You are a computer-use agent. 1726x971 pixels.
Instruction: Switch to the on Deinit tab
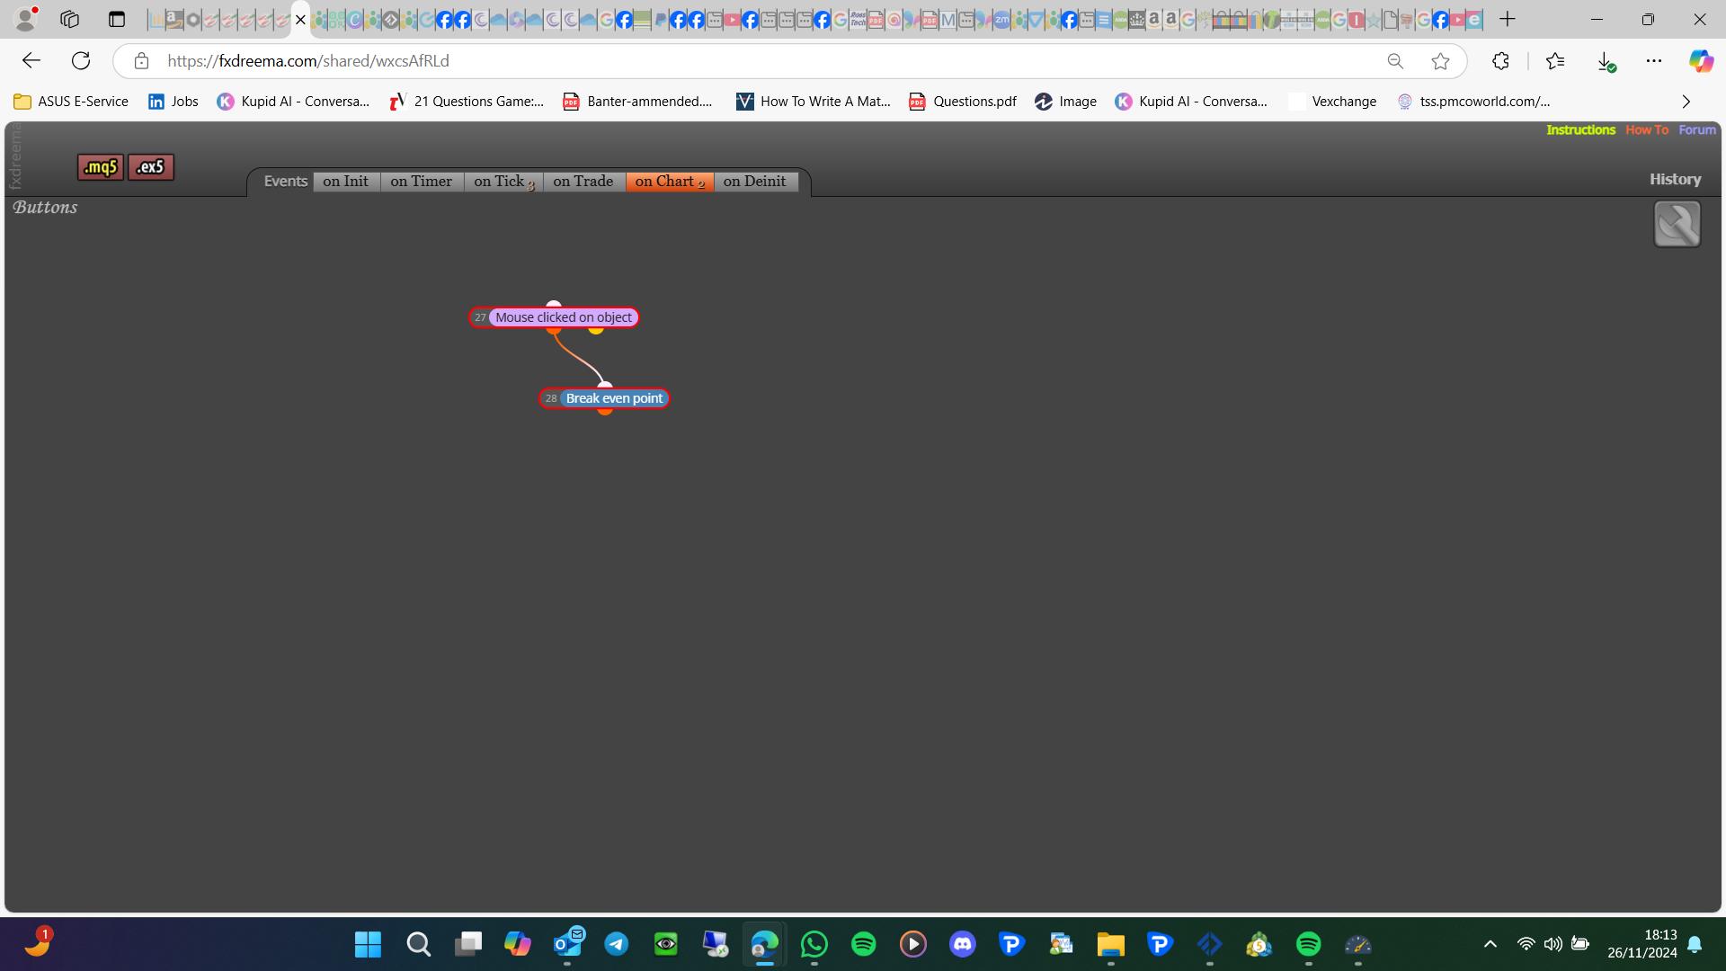755,182
